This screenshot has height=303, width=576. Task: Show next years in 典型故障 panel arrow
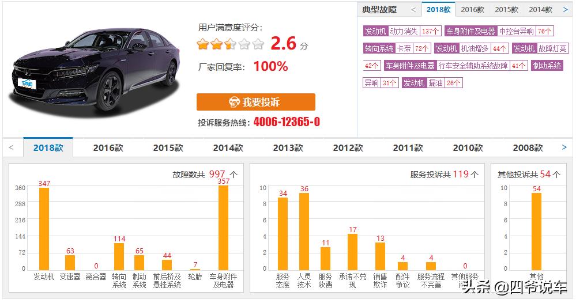[x=566, y=10]
